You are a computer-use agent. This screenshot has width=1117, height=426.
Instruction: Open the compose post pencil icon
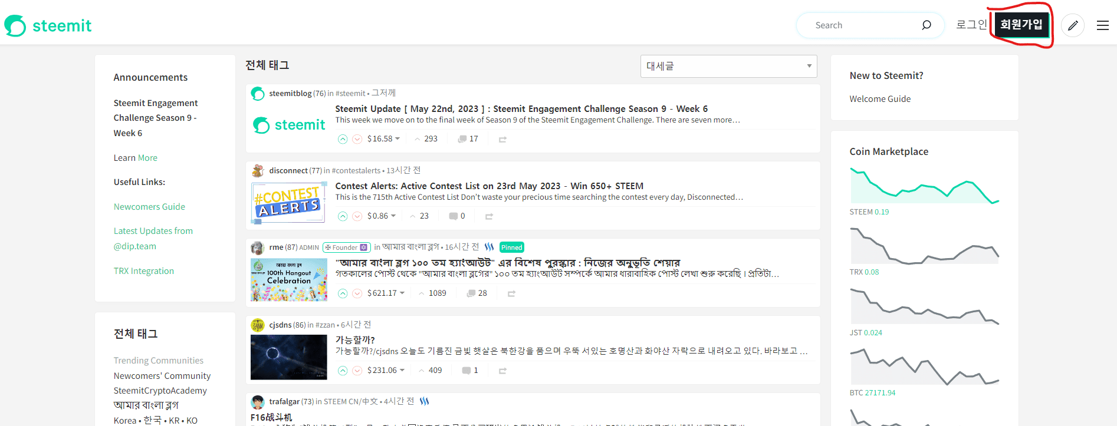click(x=1073, y=25)
